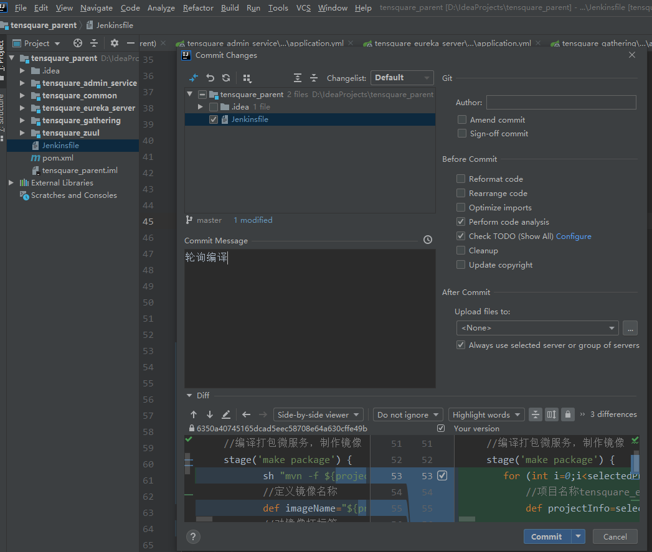Screen dimensions: 652x552
Task: Switch to tensquare_eureka_server application.yml tab
Action: pyautogui.click(x=452, y=43)
